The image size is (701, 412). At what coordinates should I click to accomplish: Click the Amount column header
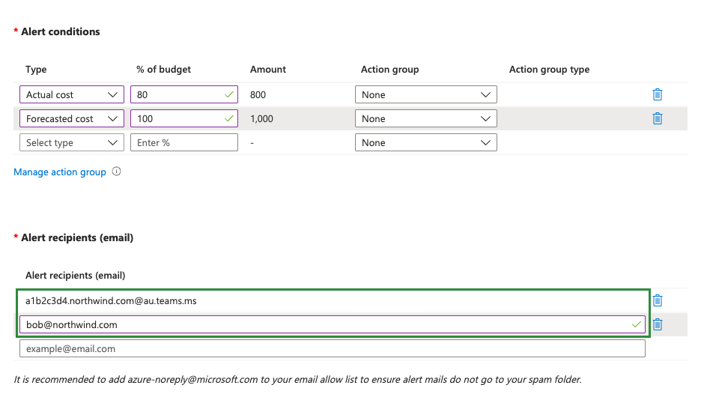[x=268, y=70]
